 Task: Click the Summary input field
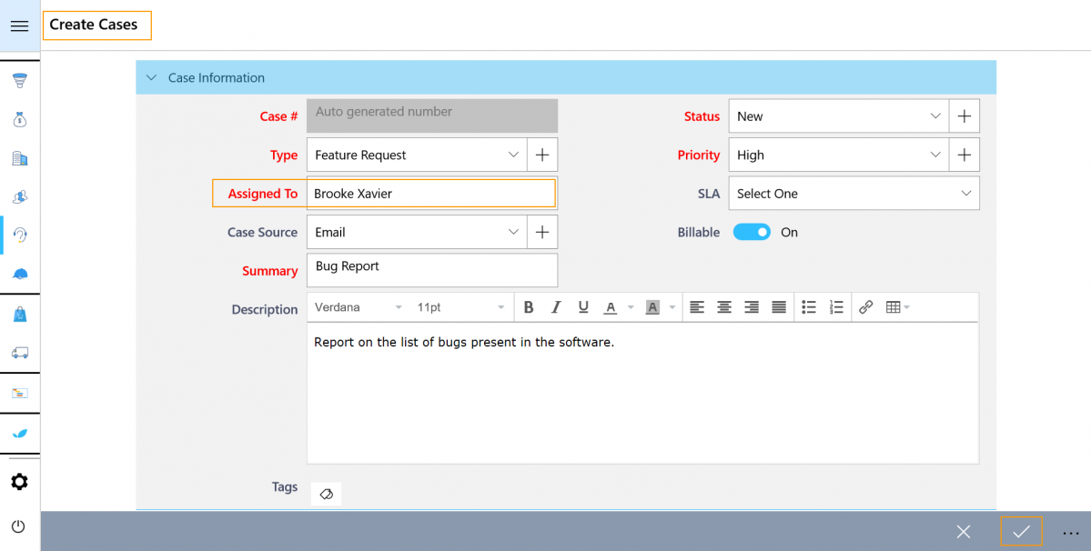[432, 270]
